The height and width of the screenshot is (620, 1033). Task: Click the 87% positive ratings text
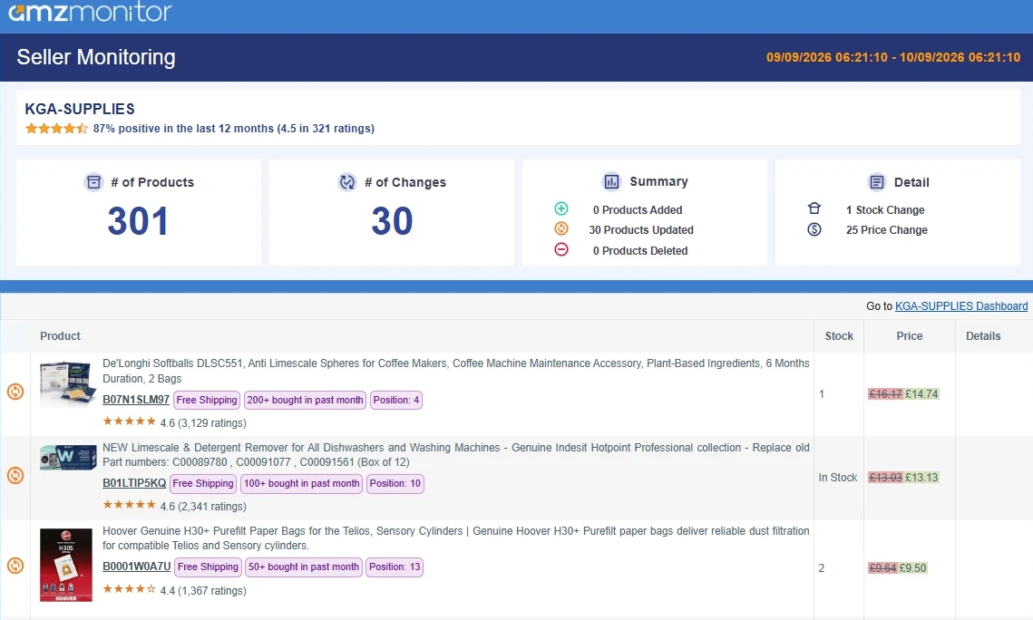click(233, 129)
